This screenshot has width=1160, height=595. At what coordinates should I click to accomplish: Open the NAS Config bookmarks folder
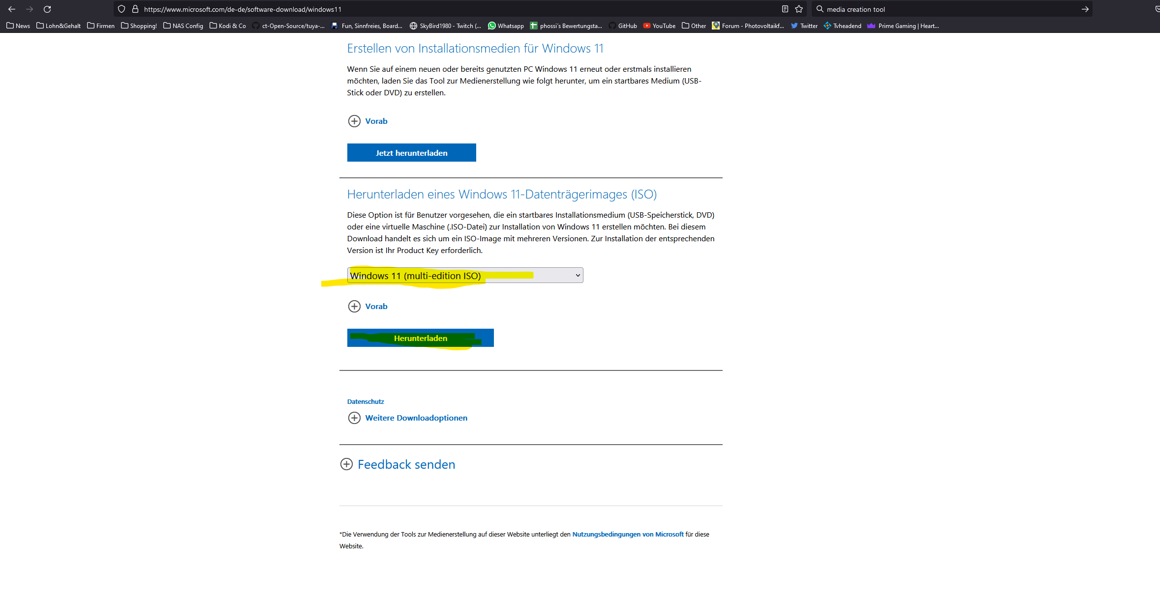coord(183,26)
